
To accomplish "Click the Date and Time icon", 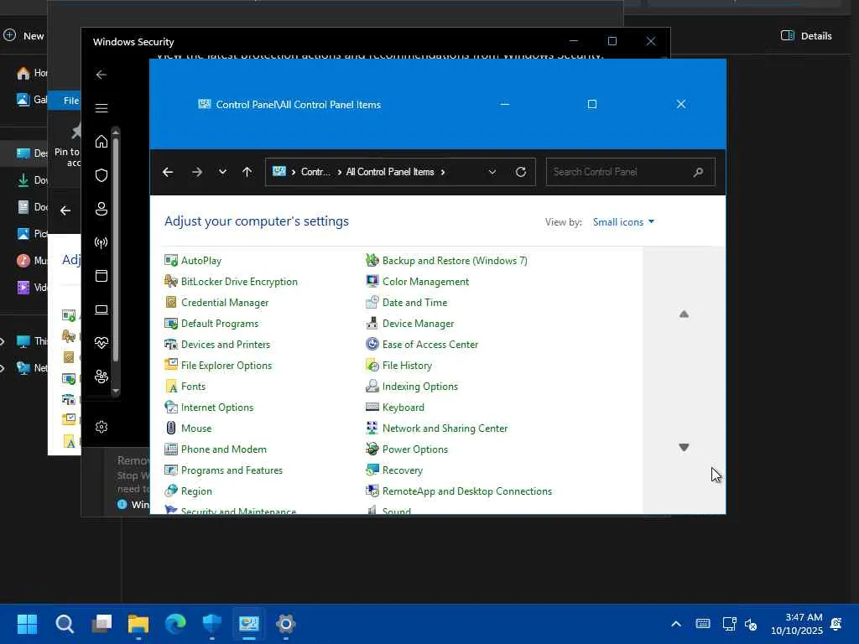I will tap(372, 302).
